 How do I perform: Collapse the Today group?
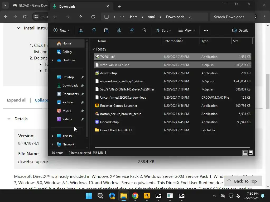[93, 49]
